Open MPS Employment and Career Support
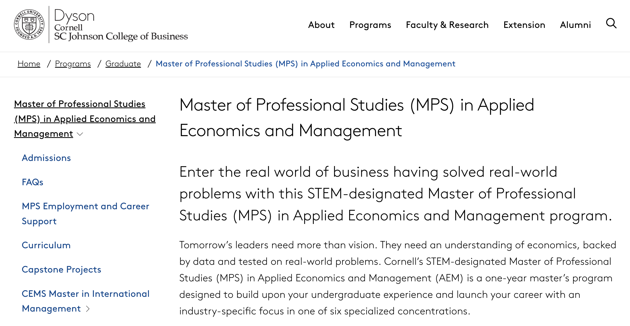630x326 pixels. click(85, 214)
